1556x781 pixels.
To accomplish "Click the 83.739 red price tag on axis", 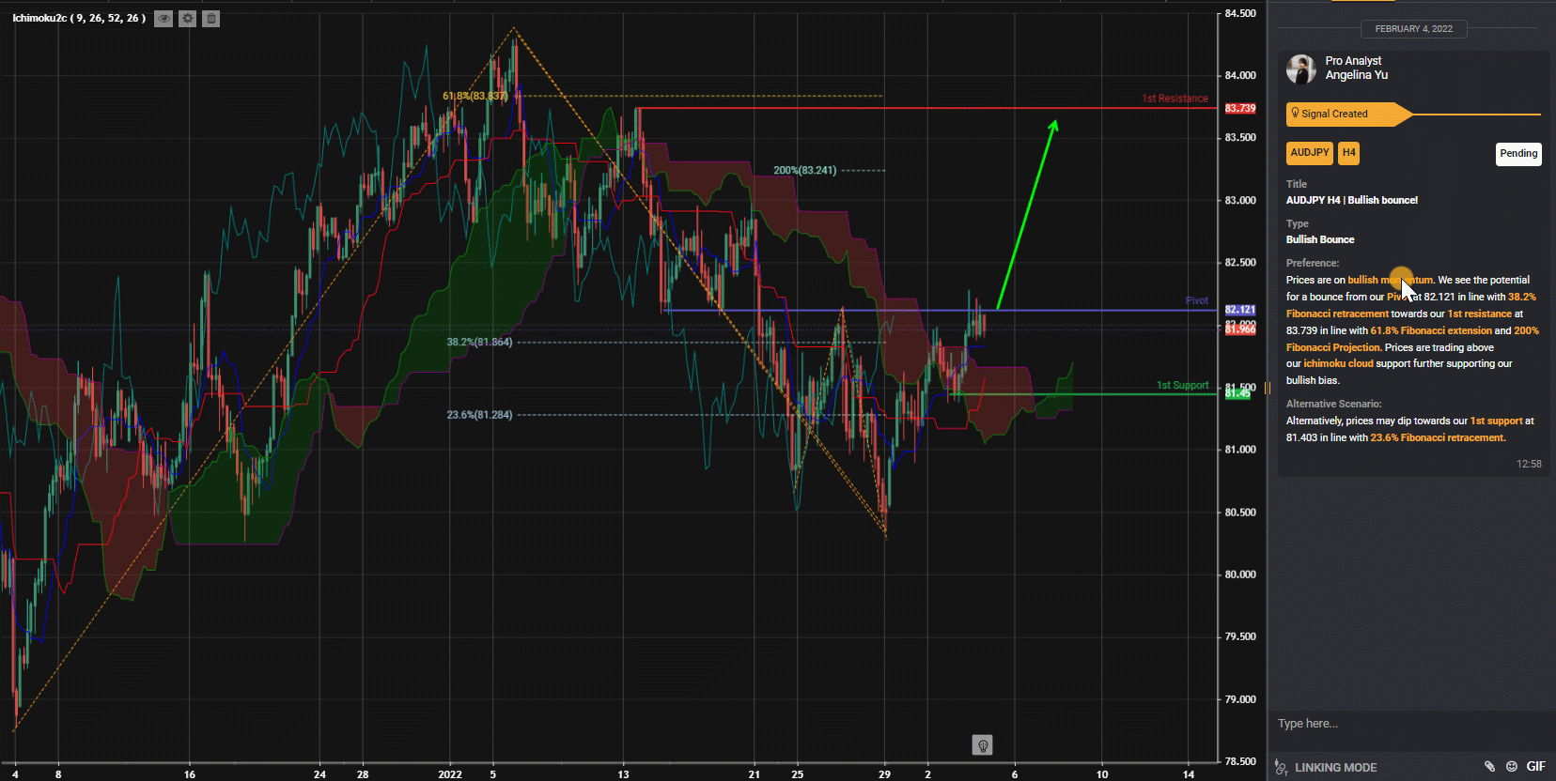I will (1240, 109).
